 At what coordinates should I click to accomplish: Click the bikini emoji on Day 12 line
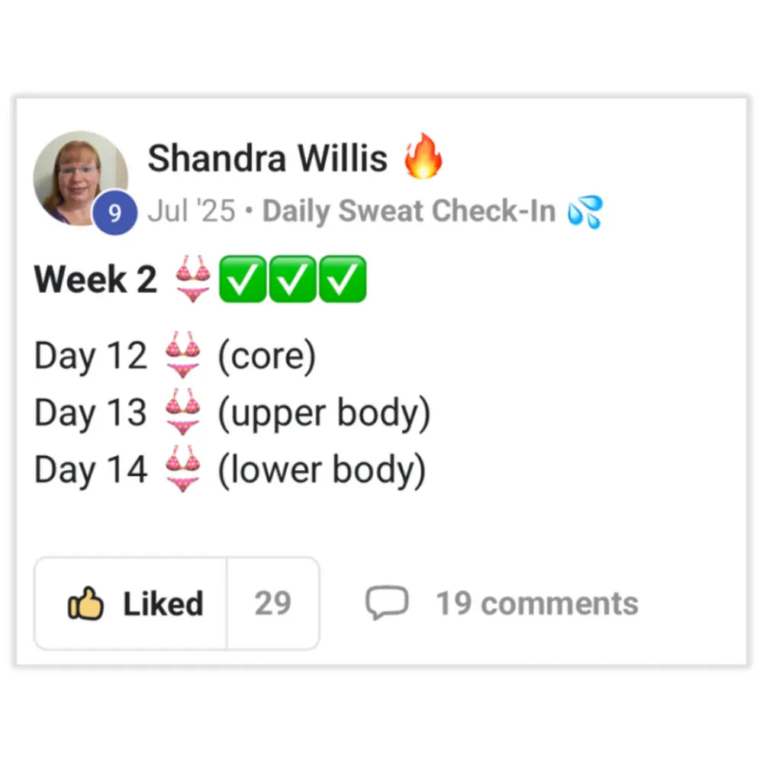click(183, 356)
